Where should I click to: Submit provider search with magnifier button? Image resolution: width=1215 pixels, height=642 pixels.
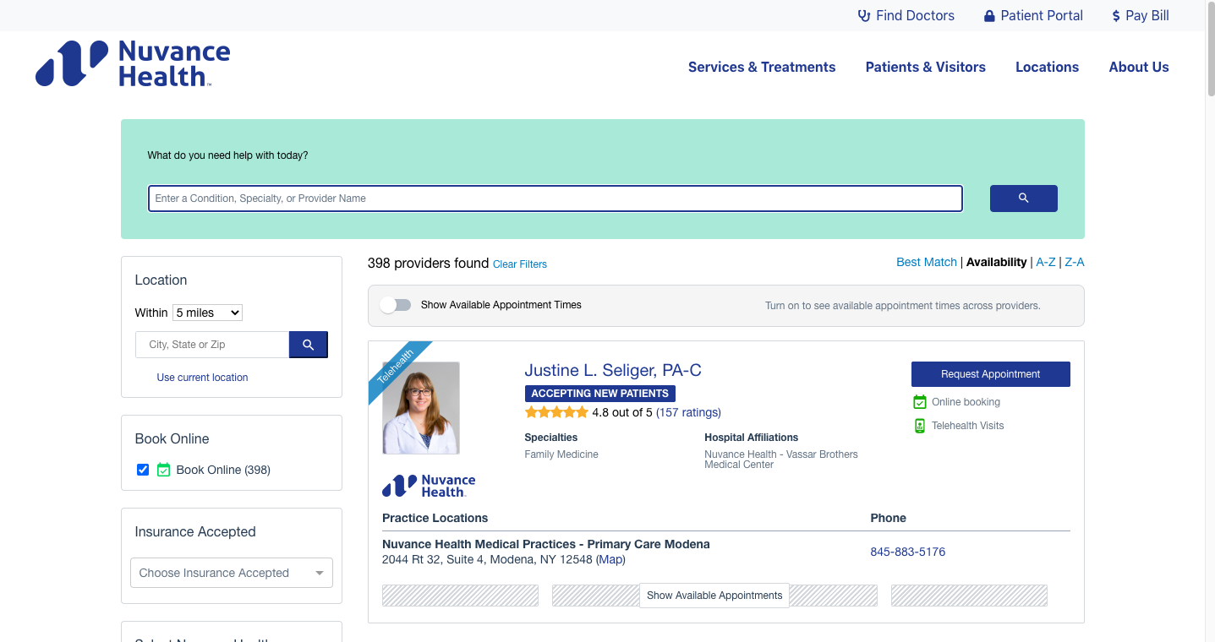(1023, 198)
